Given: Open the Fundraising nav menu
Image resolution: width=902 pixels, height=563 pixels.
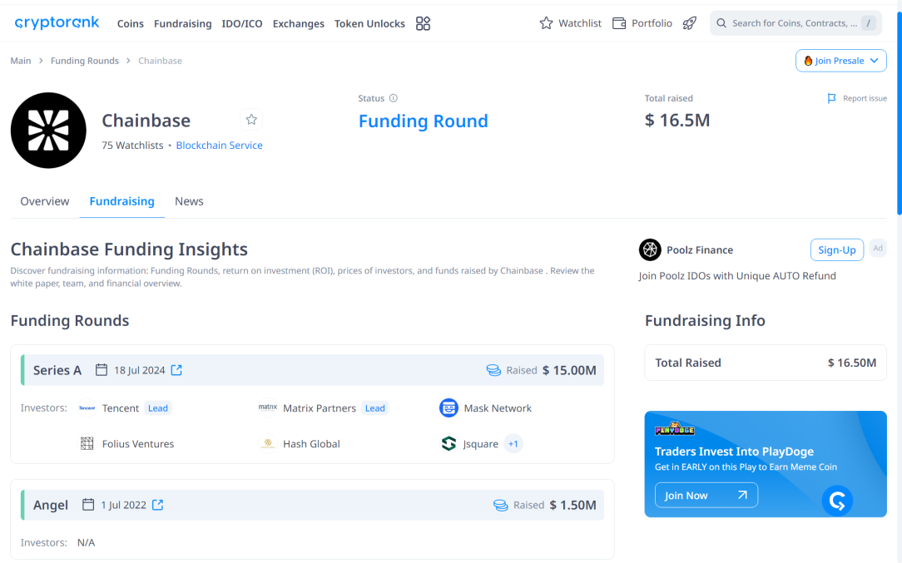Looking at the screenshot, I should click(x=183, y=23).
